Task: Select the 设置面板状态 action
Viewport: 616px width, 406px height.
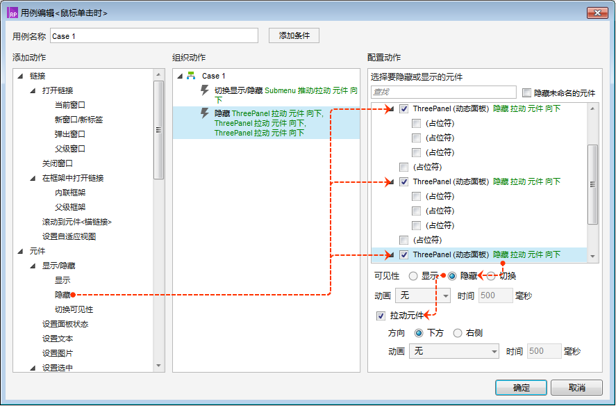Action: pos(65,324)
